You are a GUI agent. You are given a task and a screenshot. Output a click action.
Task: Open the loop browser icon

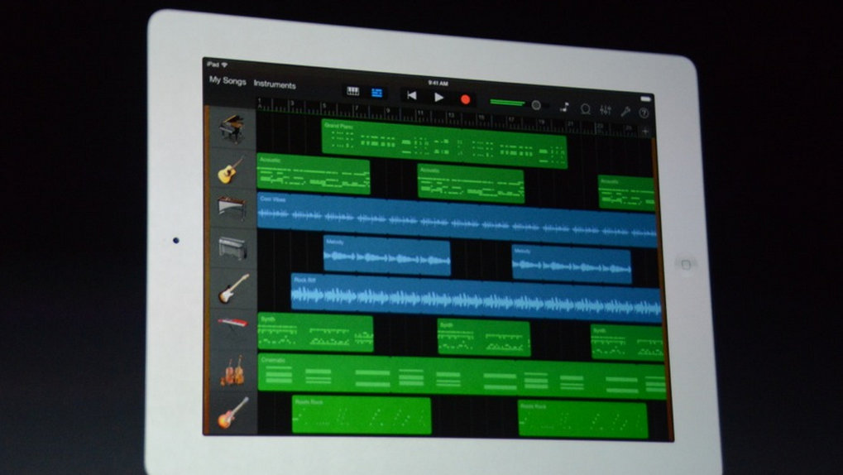click(x=585, y=109)
